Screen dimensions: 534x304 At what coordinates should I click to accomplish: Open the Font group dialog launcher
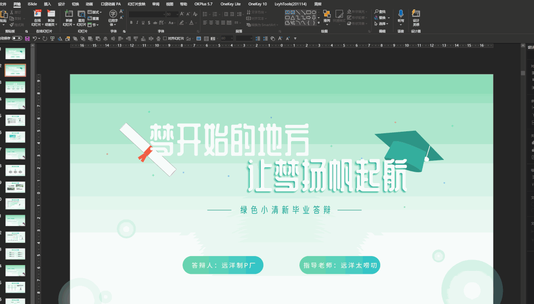pos(198,31)
